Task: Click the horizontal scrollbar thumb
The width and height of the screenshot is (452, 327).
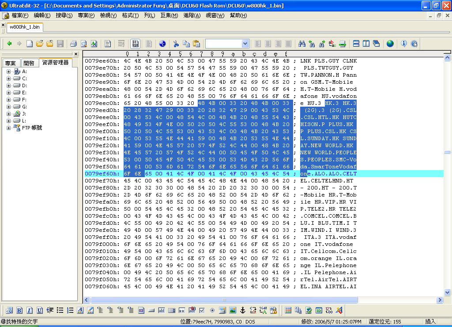Action: 225,300
